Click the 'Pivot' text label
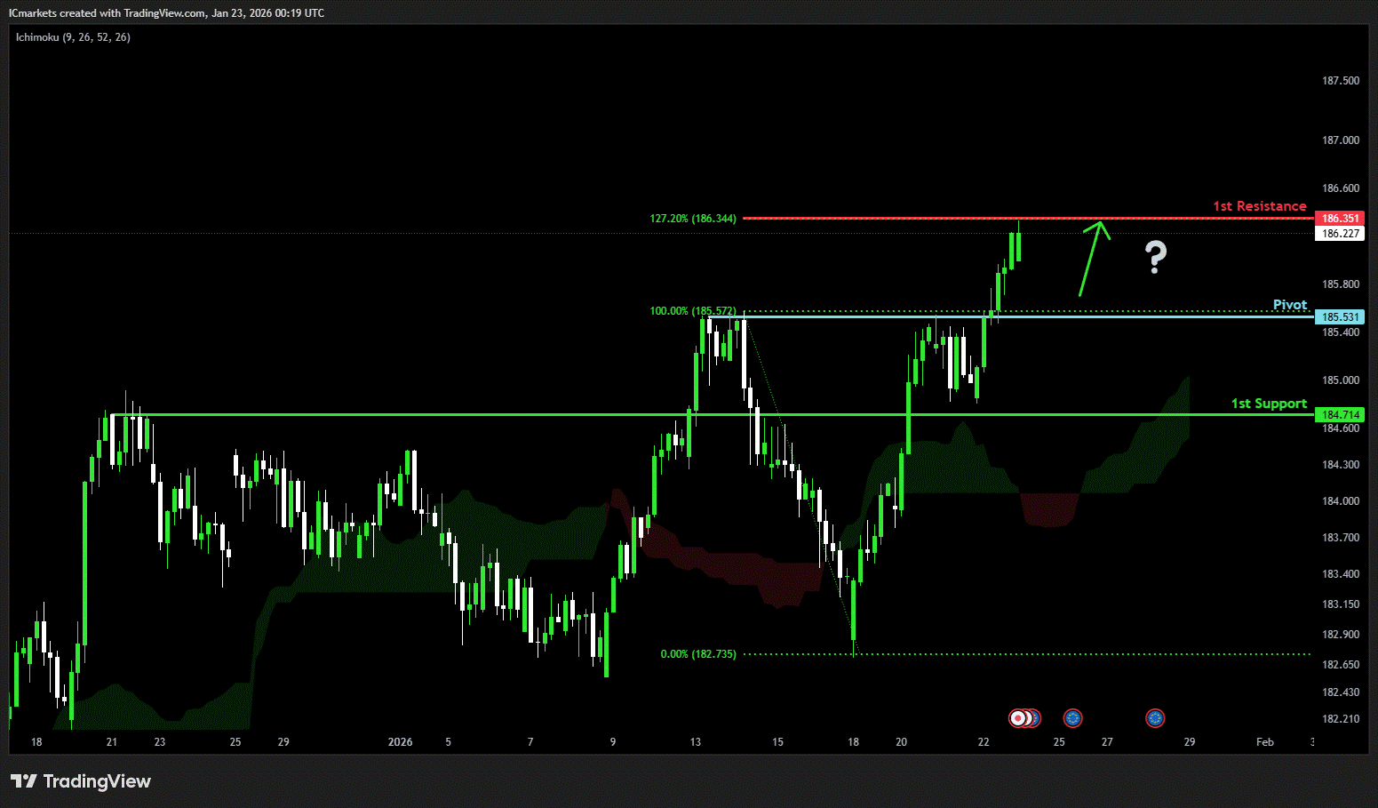Viewport: 1378px width, 808px height. tap(1289, 305)
